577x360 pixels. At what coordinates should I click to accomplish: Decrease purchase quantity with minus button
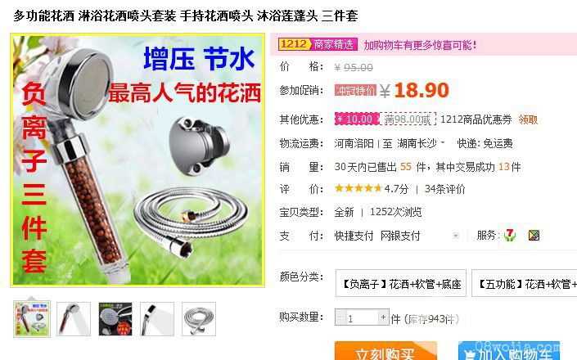click(x=340, y=317)
